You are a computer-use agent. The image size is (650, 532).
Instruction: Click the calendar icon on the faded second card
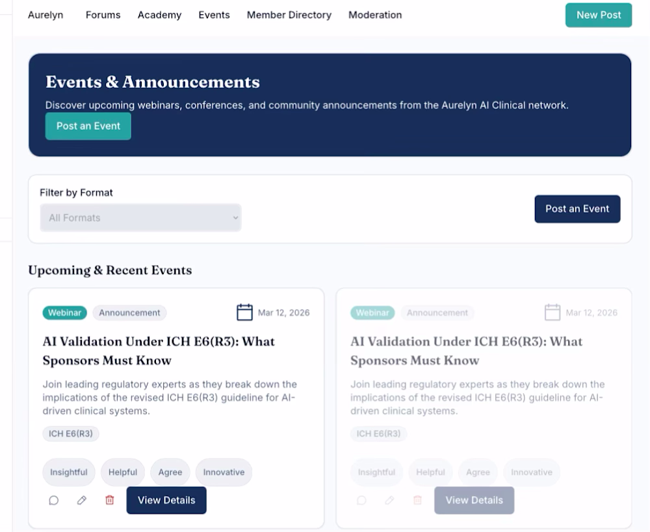coord(552,312)
